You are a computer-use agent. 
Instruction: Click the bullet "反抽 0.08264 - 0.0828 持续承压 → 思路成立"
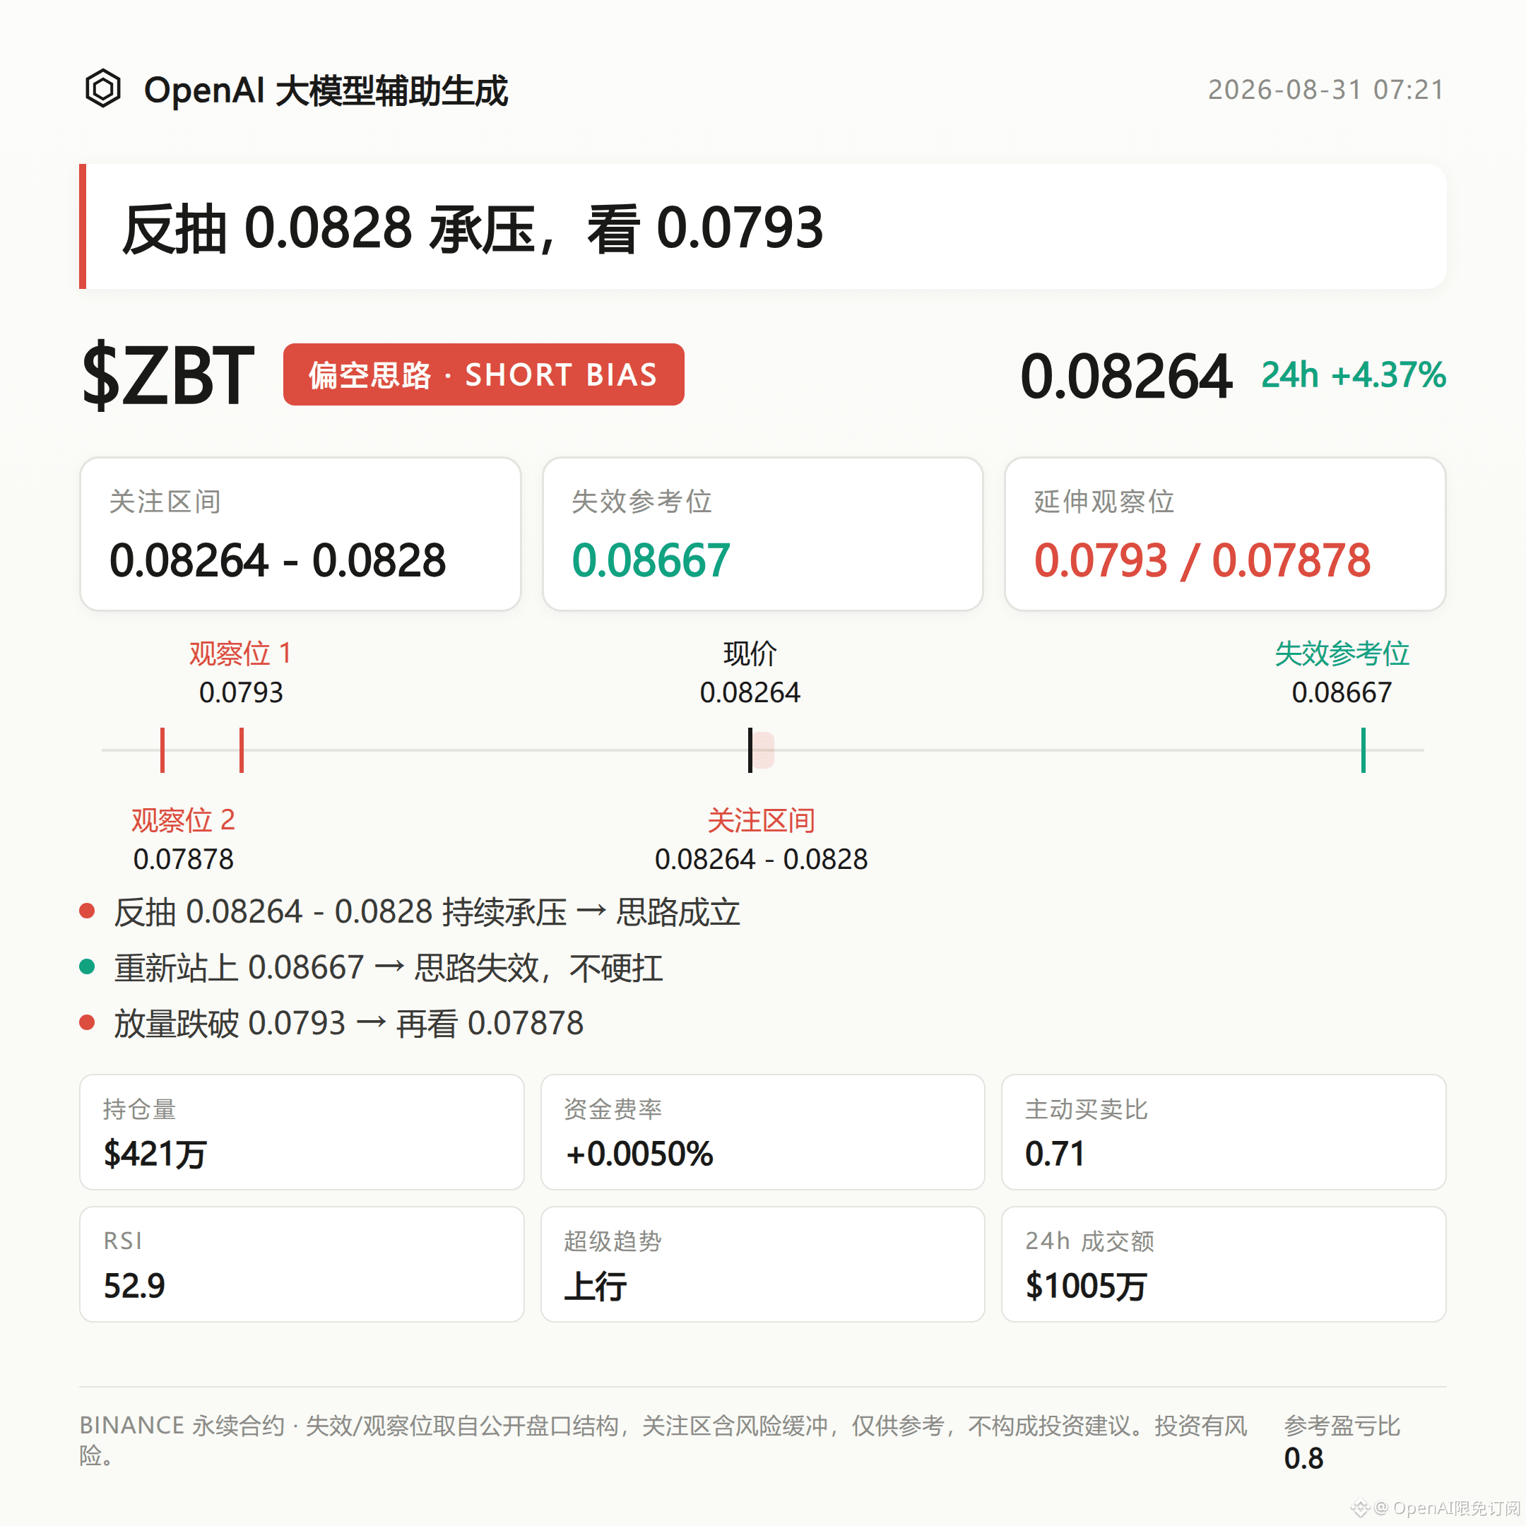(410, 911)
